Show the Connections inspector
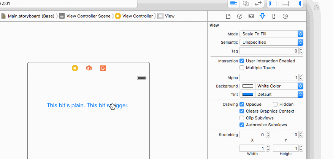 pyautogui.click(x=285, y=16)
